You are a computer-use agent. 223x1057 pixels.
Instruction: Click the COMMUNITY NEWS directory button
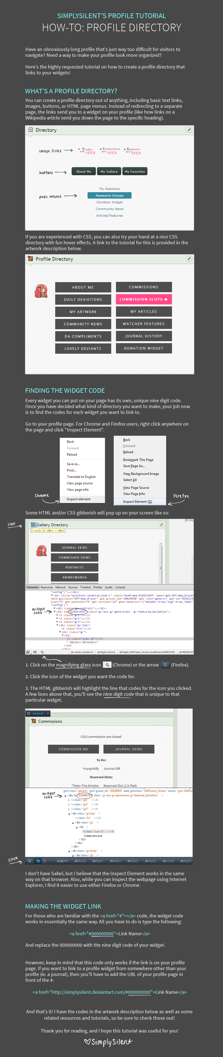coord(83,324)
